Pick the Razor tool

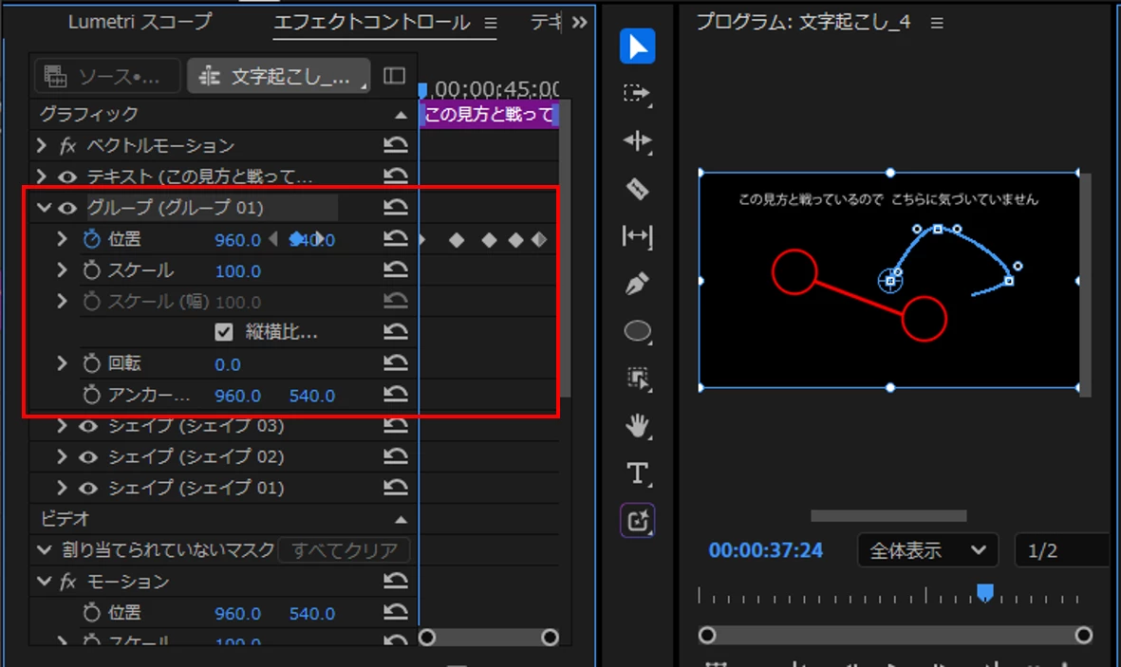point(637,189)
